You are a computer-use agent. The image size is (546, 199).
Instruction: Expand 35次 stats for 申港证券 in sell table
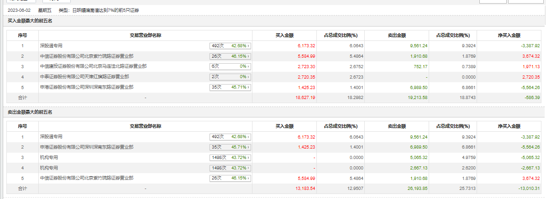tap(231, 147)
